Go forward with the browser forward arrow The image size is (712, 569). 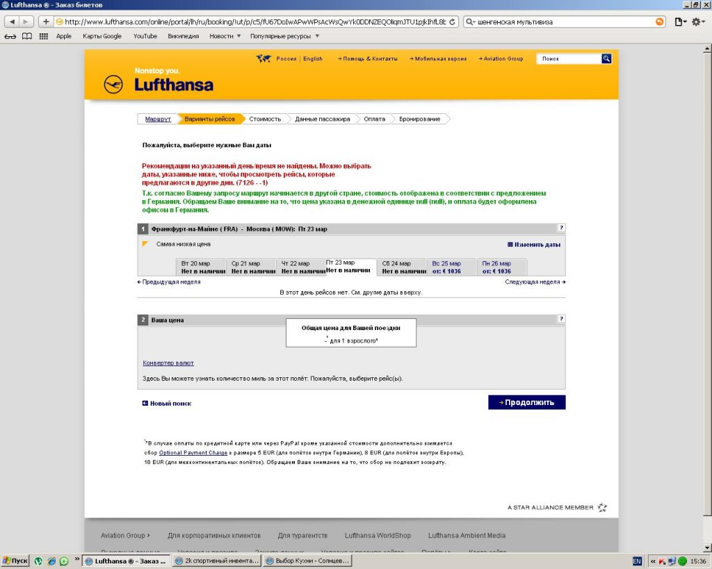[26, 22]
